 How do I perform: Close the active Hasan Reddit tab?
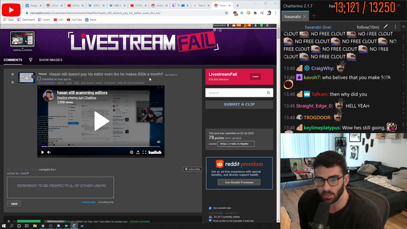click(x=230, y=6)
